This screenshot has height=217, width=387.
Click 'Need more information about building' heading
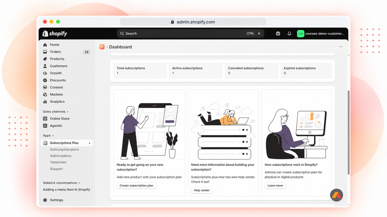pos(223,167)
